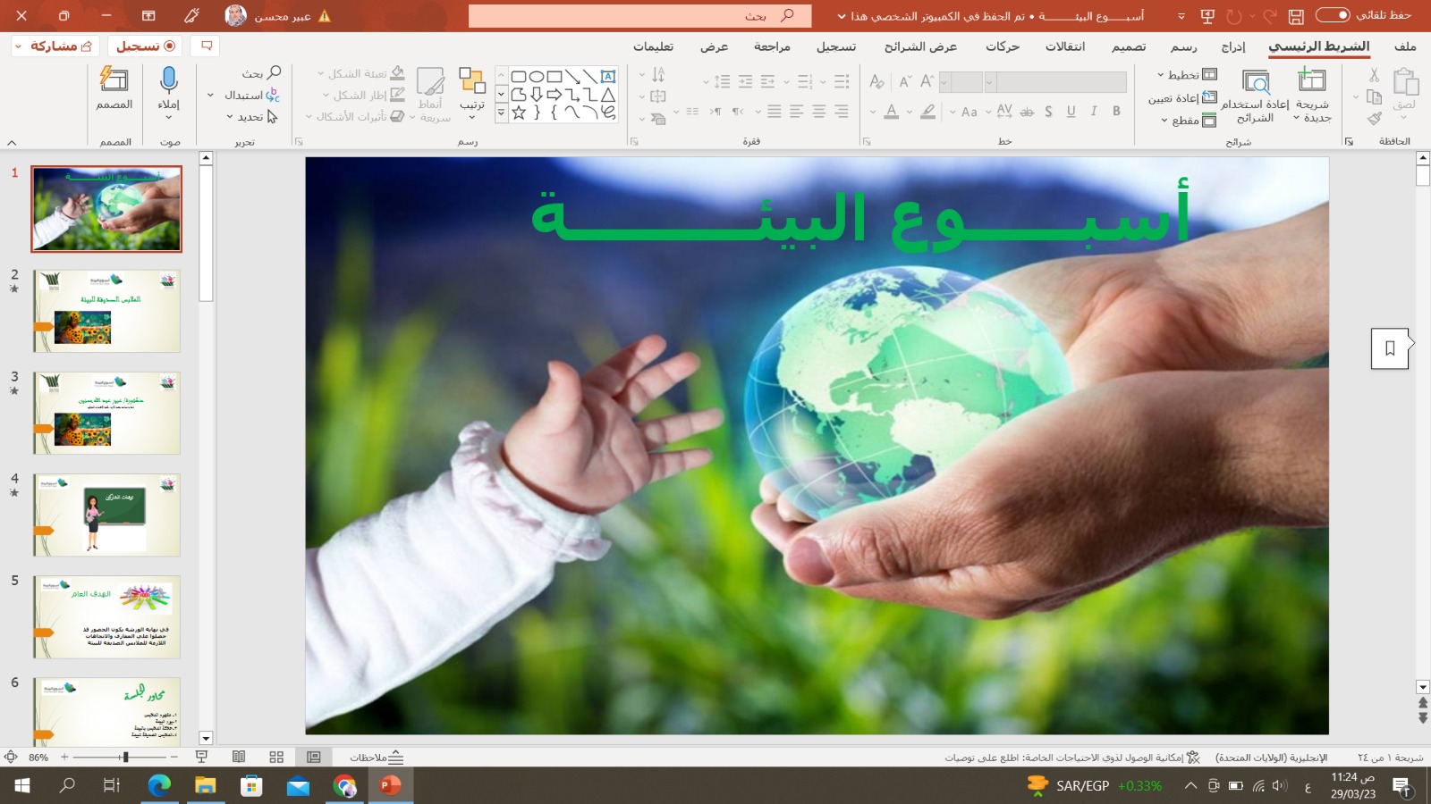Screen dimensions: 1431x804
Task: Toggle AutoSave (حفظ تلقائي) switch
Action: [x=1333, y=15]
